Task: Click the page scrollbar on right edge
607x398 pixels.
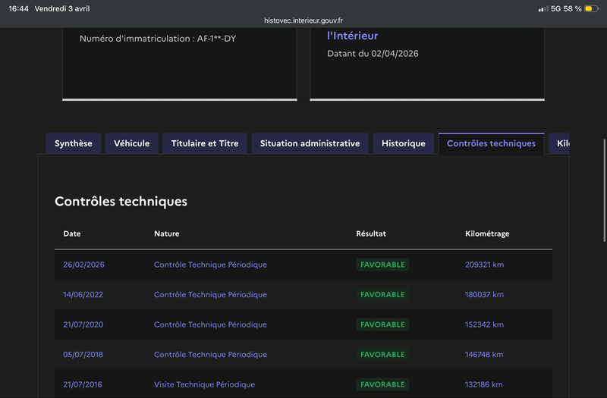Action: pos(604,190)
